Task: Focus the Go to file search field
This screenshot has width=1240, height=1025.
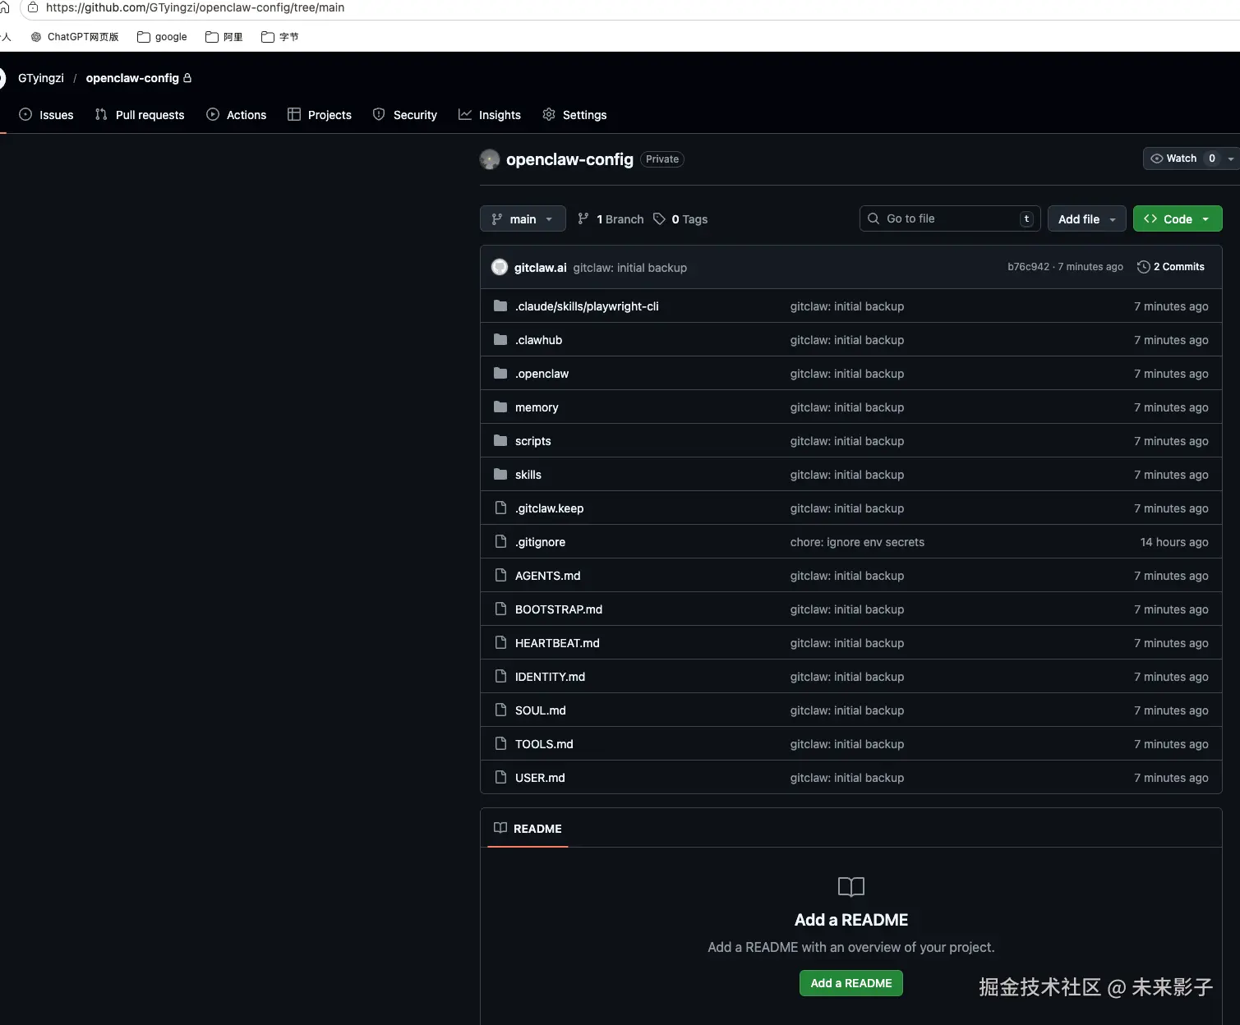Action: coord(950,218)
